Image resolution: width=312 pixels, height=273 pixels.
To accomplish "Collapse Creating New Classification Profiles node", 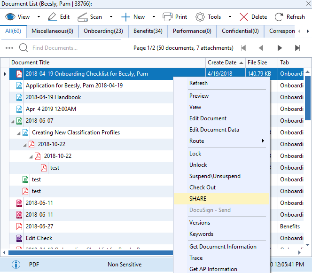I will coord(19,133).
